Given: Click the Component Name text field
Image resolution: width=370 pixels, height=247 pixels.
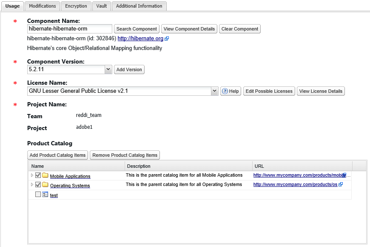Looking at the screenshot, I should (x=69, y=29).
